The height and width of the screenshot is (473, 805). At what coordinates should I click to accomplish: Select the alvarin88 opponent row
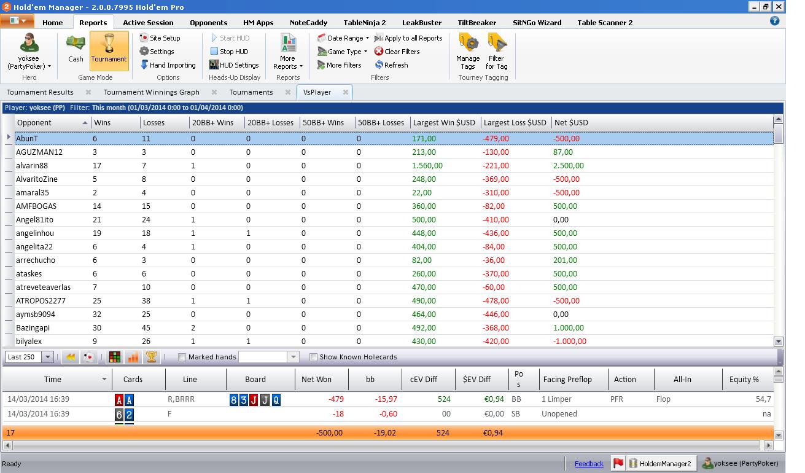393,166
